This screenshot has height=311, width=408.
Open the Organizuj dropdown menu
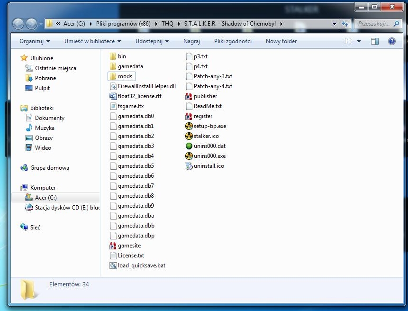[x=34, y=41]
